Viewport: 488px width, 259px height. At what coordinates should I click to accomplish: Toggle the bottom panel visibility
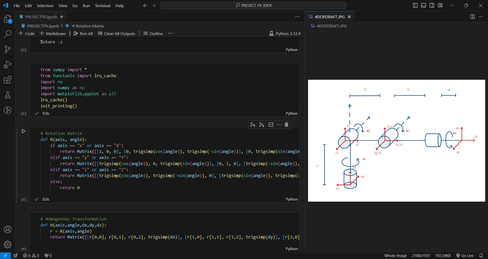pyautogui.click(x=423, y=5)
